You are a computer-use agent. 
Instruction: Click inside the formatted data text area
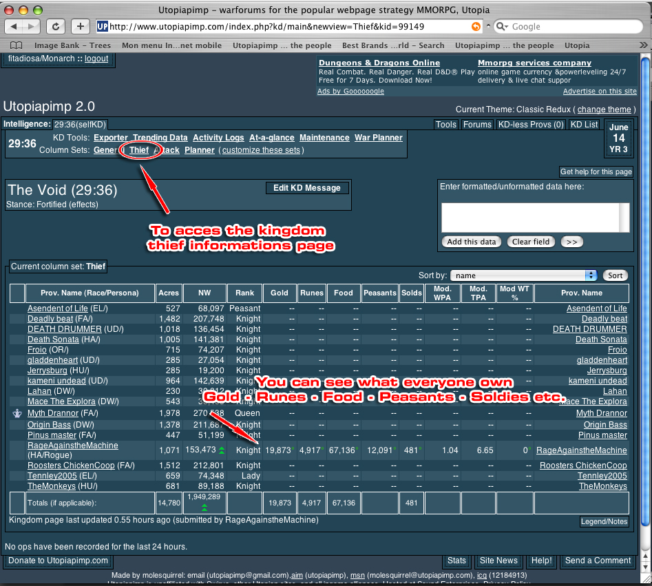(530, 217)
